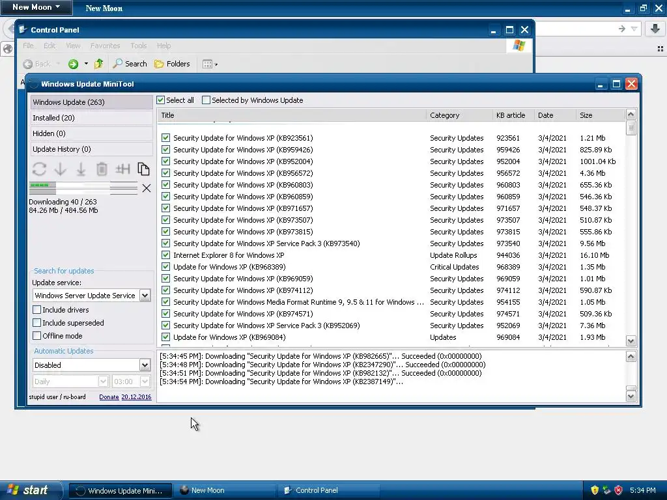Open the Tools menu in Control Panel

[138, 46]
